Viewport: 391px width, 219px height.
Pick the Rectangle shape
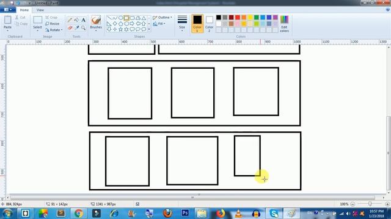(126, 18)
